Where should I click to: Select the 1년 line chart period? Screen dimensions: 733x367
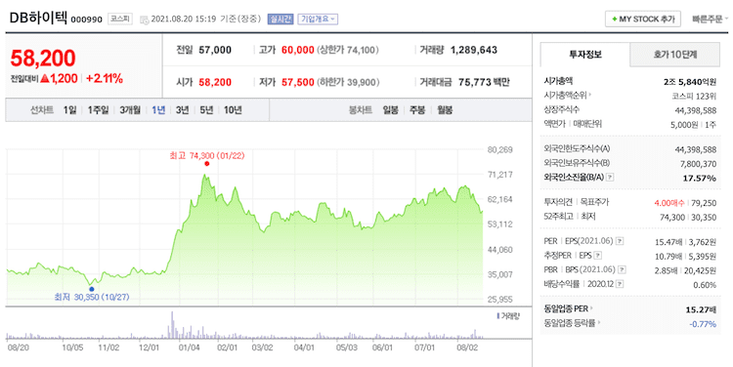tap(158, 110)
